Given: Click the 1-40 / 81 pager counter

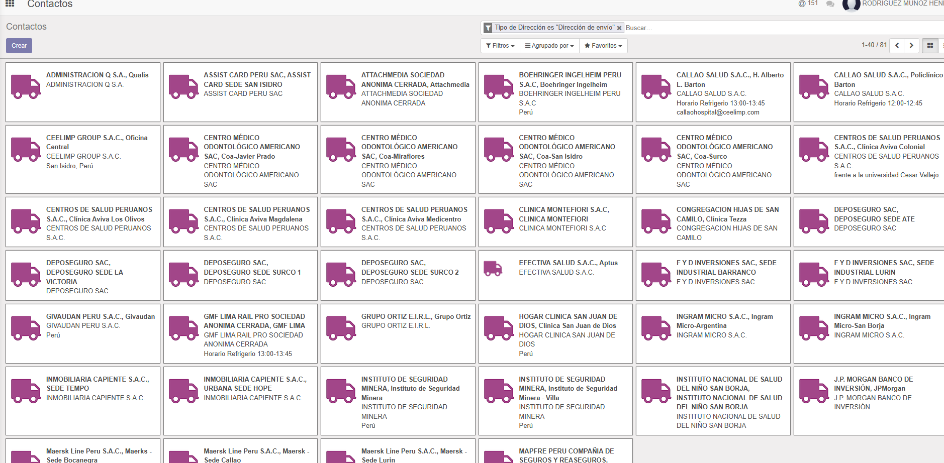Looking at the screenshot, I should [874, 45].
